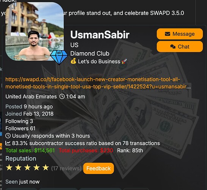The height and width of the screenshot is (190, 207).
Task: Click the chat bubbles icon
Action: (173, 47)
